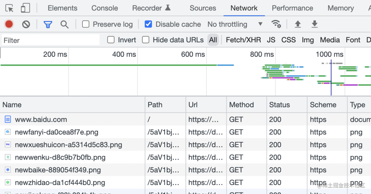Image resolution: width=371 pixels, height=194 pixels.
Task: Clear the network log icon
Action: [x=26, y=24]
